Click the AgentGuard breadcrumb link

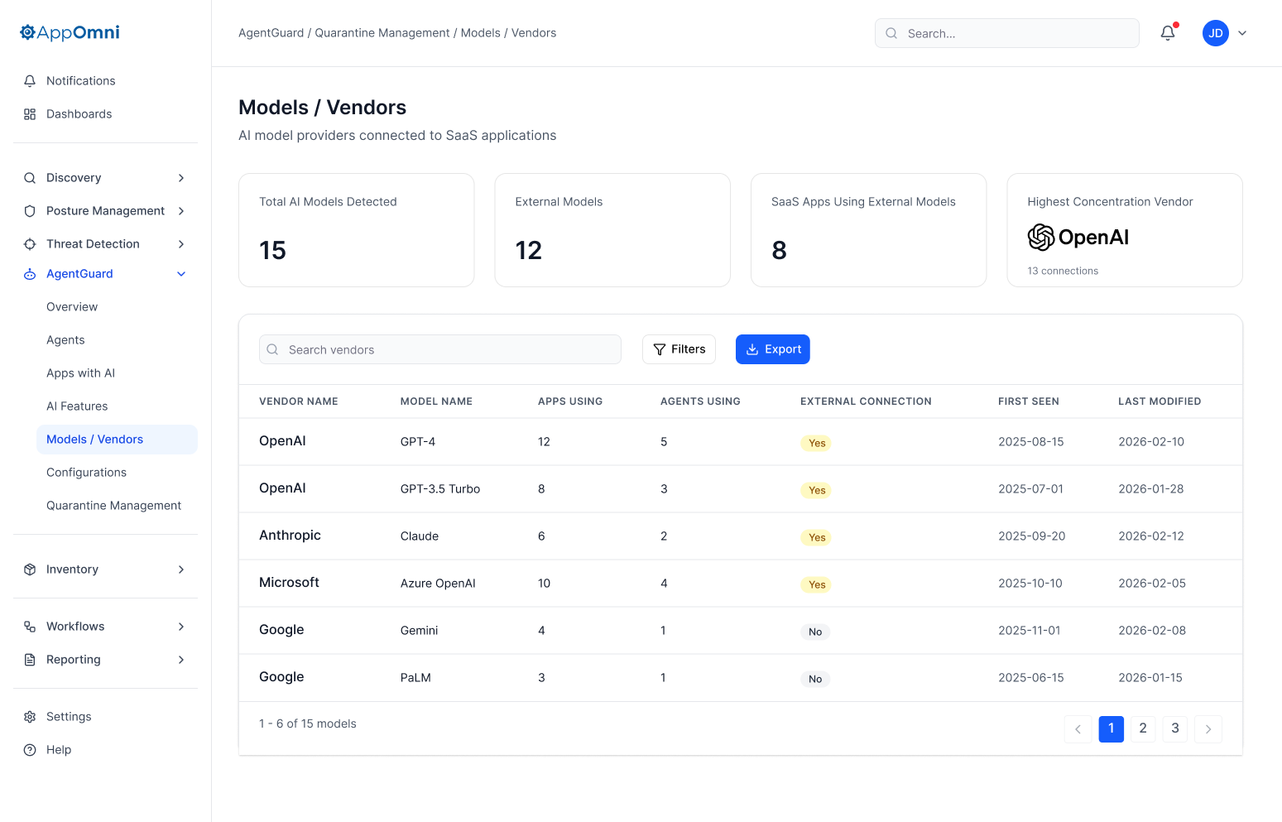[x=271, y=32]
